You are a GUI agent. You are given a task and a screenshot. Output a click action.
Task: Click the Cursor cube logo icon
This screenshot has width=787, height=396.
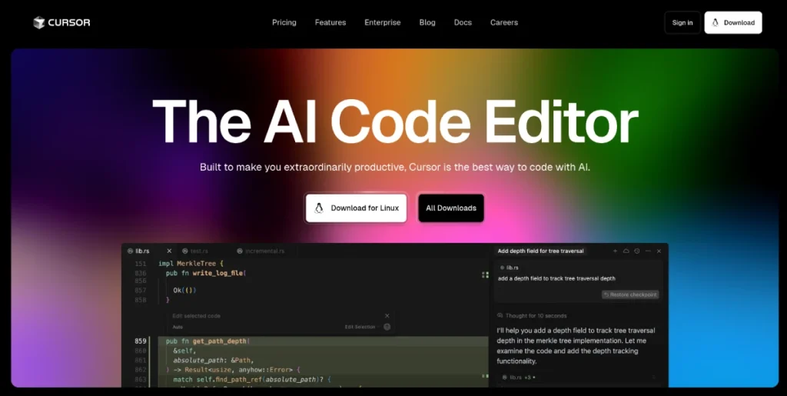point(39,22)
